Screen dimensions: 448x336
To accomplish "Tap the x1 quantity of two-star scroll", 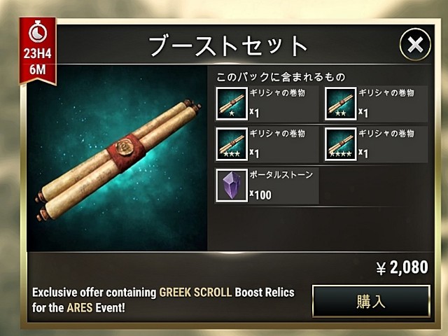I will [x=363, y=113].
